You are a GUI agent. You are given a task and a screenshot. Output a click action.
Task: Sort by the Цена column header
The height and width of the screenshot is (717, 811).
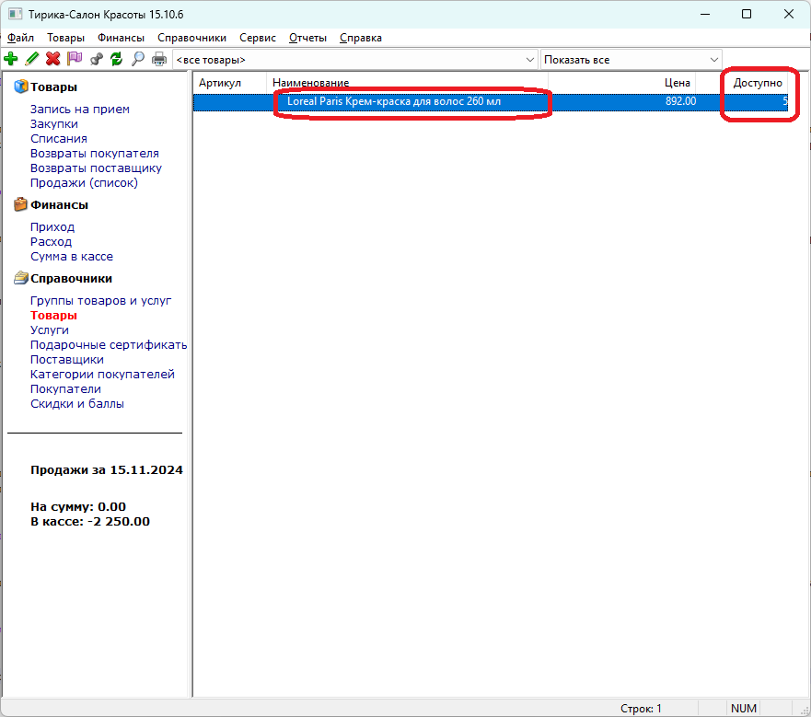621,83
